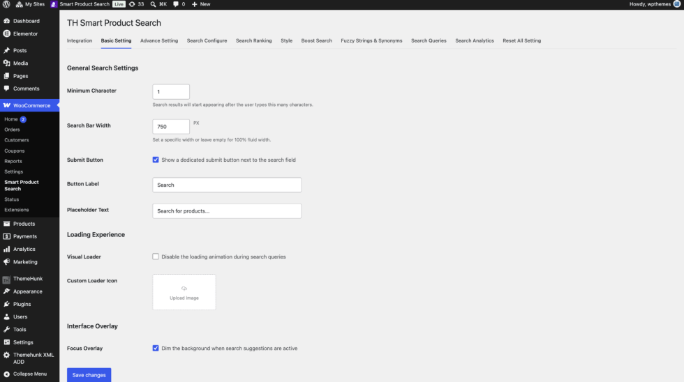Open the Status submenu link
Screen dimensions: 684x382
[12, 199]
